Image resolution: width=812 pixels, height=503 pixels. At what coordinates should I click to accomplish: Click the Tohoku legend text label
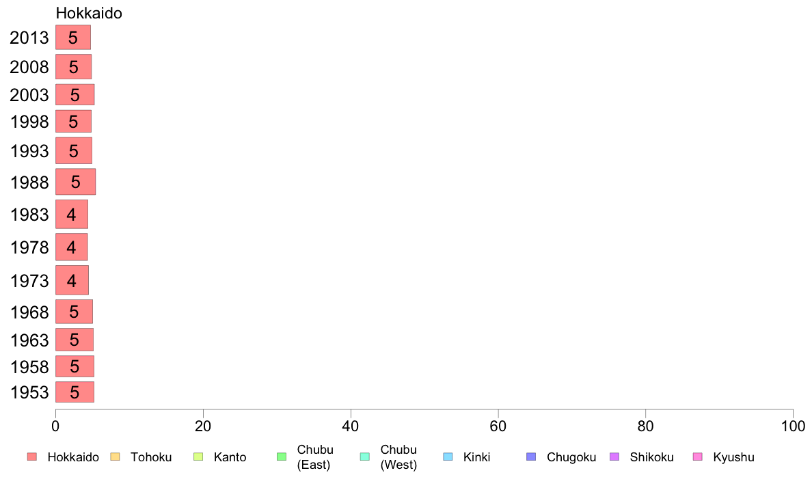(x=150, y=457)
